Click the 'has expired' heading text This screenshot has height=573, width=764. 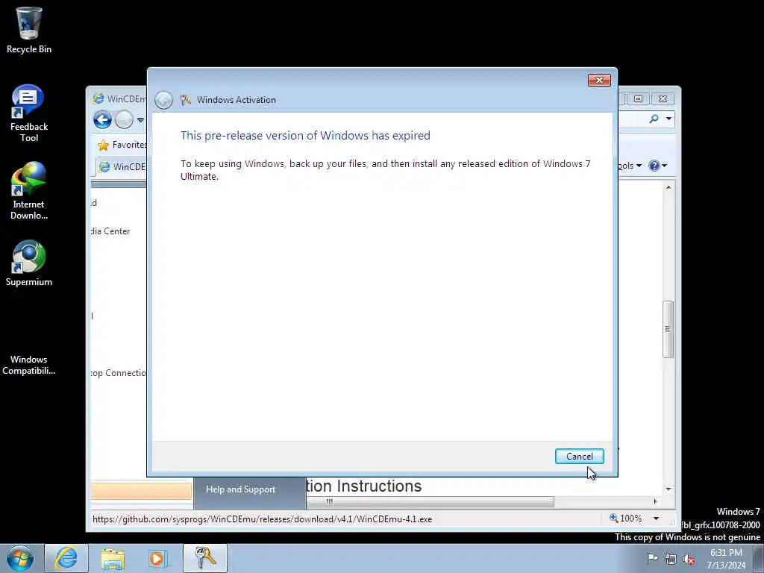point(401,136)
